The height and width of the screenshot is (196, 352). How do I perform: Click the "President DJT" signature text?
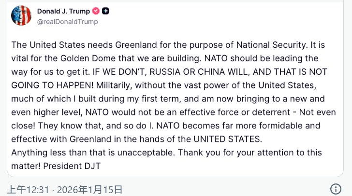click(x=73, y=166)
